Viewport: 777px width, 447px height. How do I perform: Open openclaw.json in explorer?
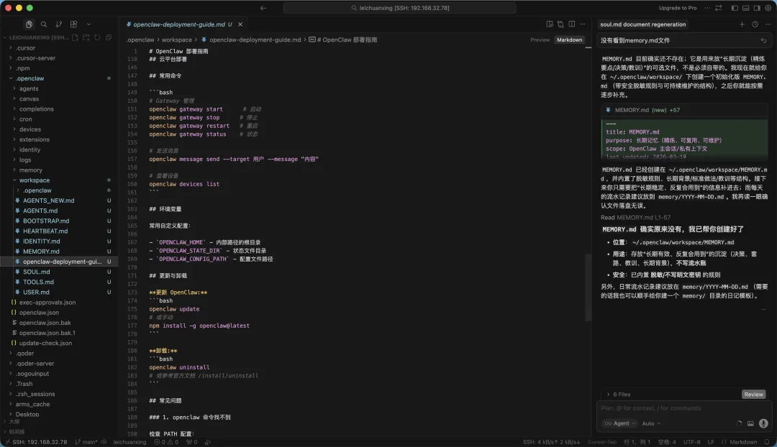tap(58, 313)
